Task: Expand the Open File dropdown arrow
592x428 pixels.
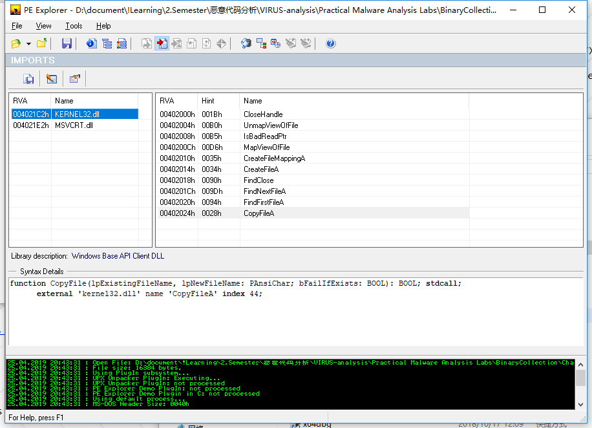Action: pos(28,44)
